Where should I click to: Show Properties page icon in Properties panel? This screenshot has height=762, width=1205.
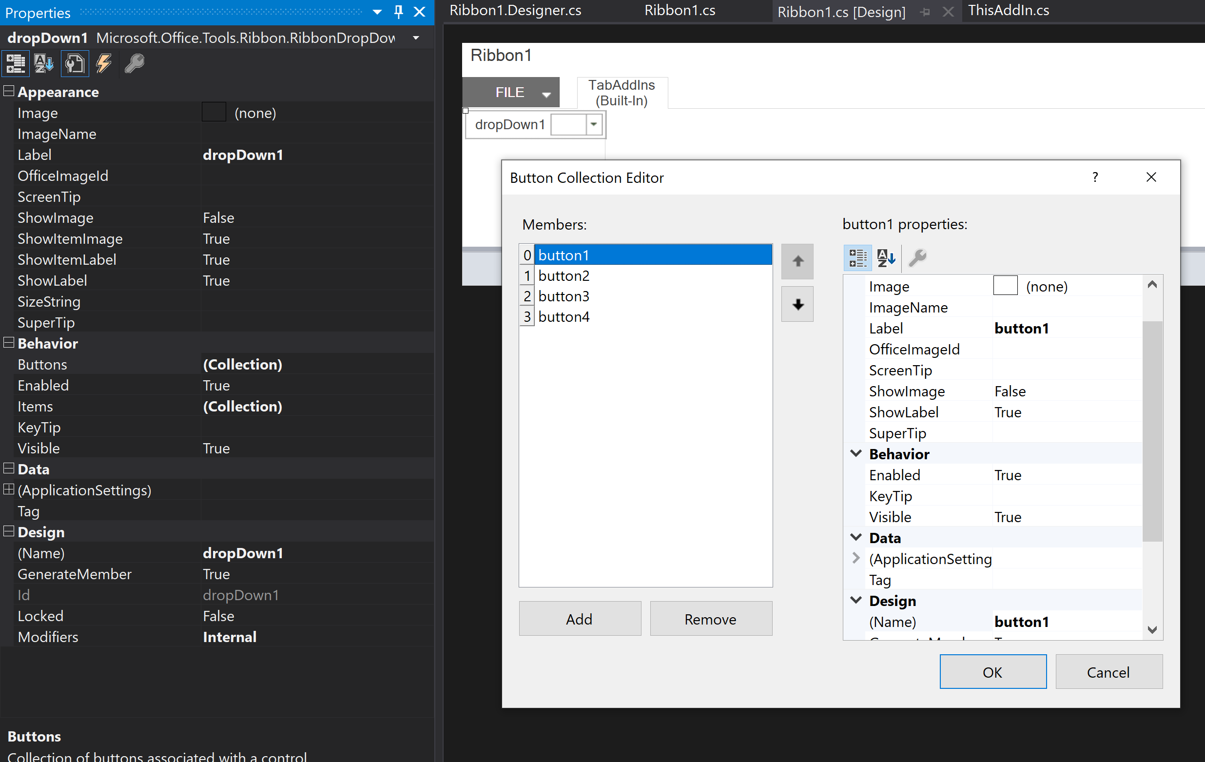tap(75, 63)
